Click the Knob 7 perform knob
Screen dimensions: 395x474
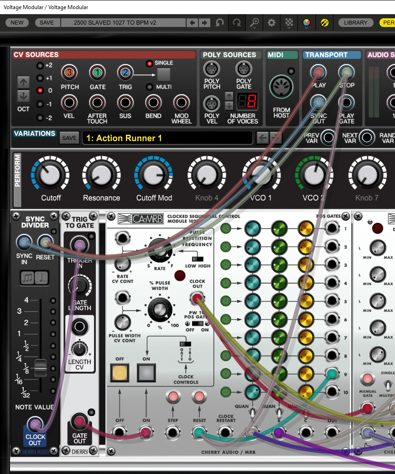368,175
